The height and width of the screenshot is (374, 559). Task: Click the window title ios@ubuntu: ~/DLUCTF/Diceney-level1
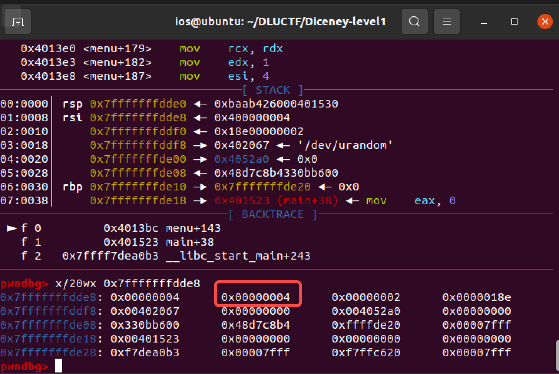[280, 22]
